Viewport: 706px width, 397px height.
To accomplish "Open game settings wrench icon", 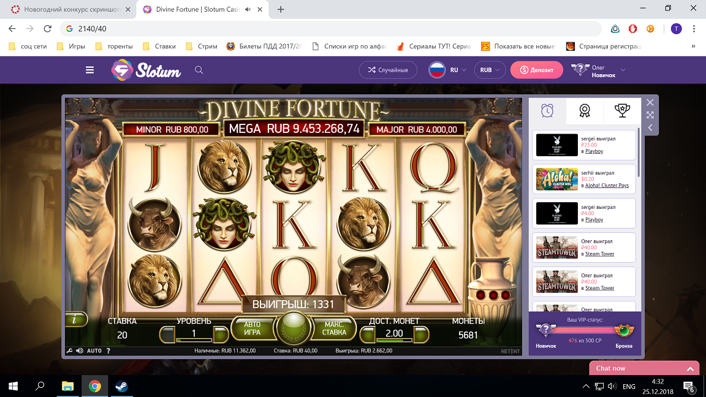I will coord(69,350).
